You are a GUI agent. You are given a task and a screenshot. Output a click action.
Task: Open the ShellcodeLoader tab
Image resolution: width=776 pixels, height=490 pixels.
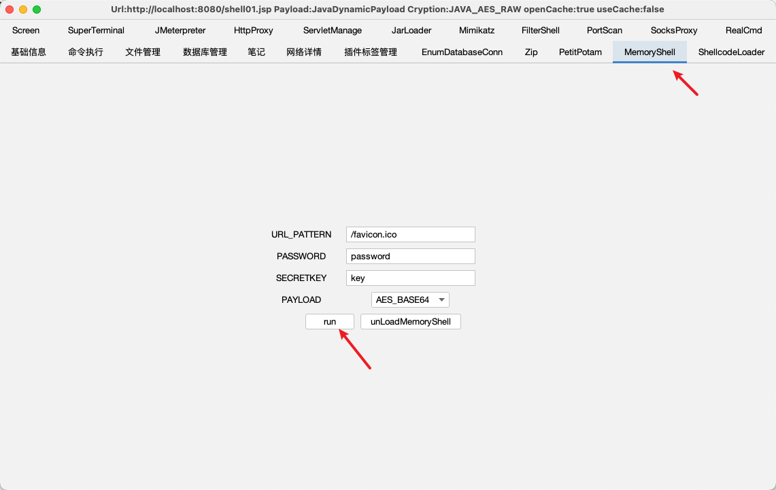point(731,52)
